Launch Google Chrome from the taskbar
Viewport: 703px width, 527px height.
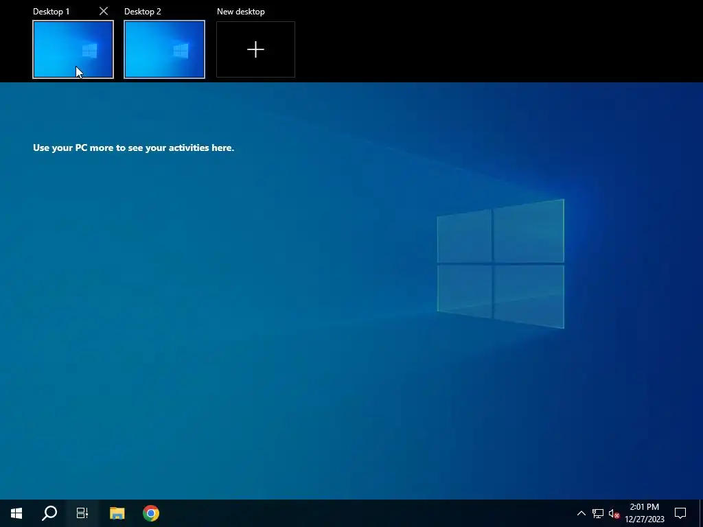point(151,513)
